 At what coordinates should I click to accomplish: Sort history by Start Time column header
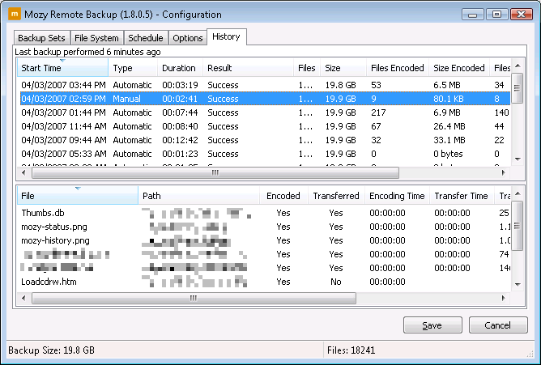pos(62,68)
